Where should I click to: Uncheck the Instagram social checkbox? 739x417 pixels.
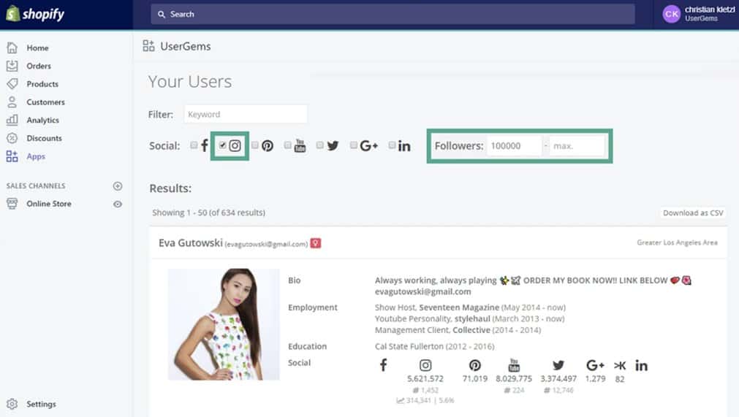[x=222, y=145]
